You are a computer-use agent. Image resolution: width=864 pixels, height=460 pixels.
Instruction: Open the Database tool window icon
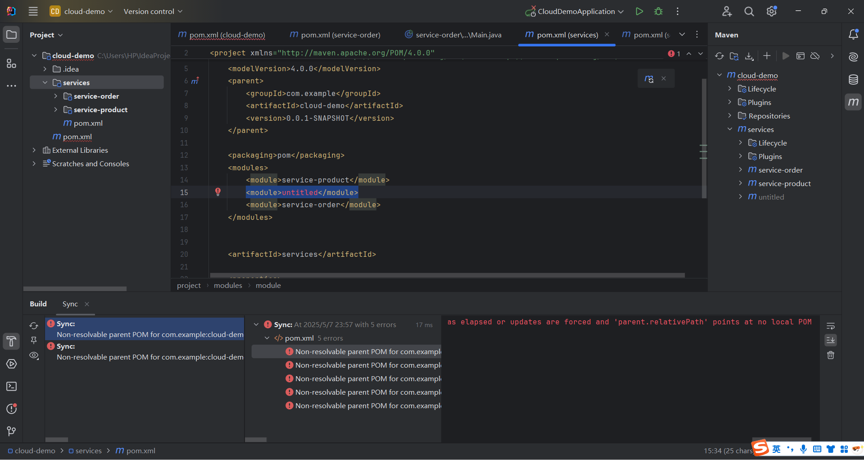(853, 80)
